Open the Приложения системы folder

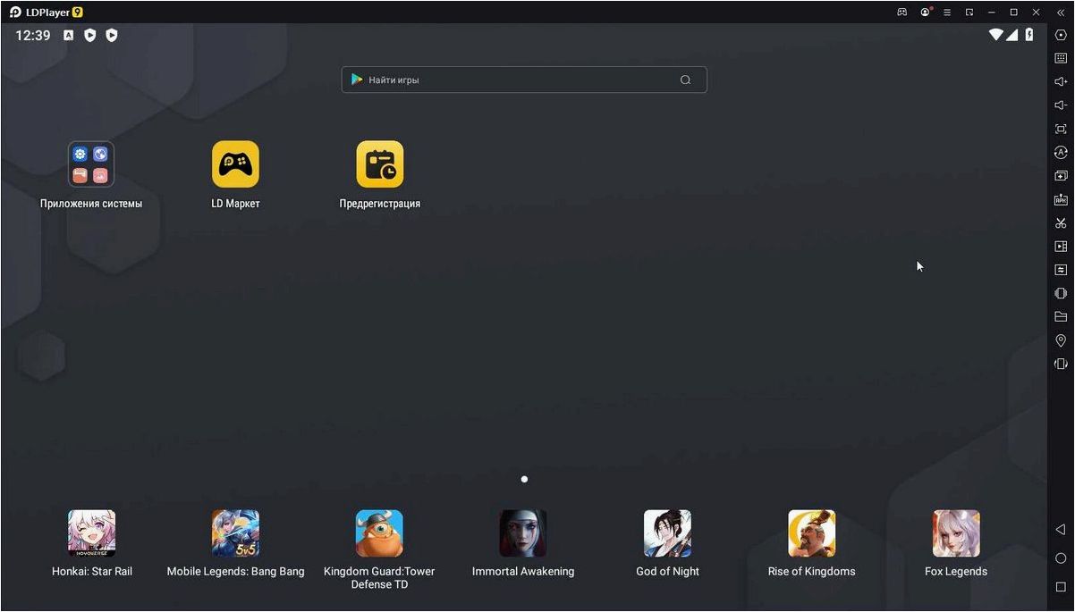(91, 164)
